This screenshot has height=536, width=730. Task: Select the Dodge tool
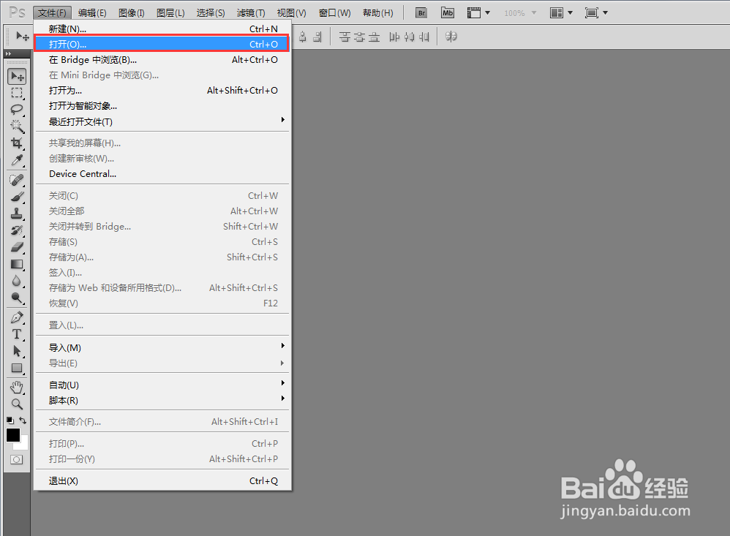coord(18,298)
